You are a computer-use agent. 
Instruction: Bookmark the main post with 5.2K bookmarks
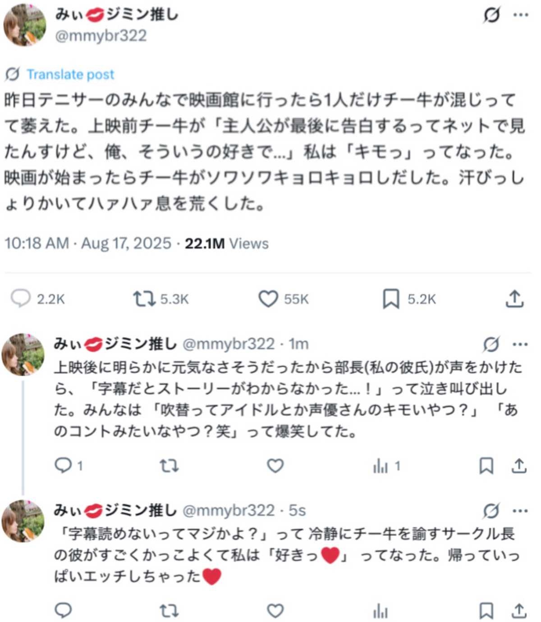[x=391, y=299]
